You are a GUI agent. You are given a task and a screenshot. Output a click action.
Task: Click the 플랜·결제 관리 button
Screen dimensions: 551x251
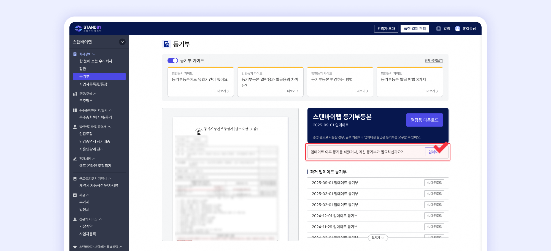(415, 29)
